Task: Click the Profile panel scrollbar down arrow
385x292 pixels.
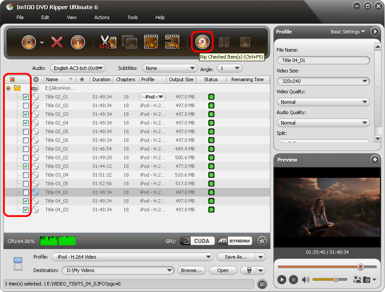Action: tap(378, 139)
